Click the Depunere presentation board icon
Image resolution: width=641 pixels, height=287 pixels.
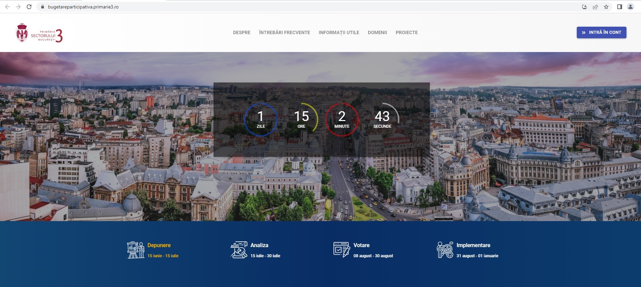coord(135,250)
